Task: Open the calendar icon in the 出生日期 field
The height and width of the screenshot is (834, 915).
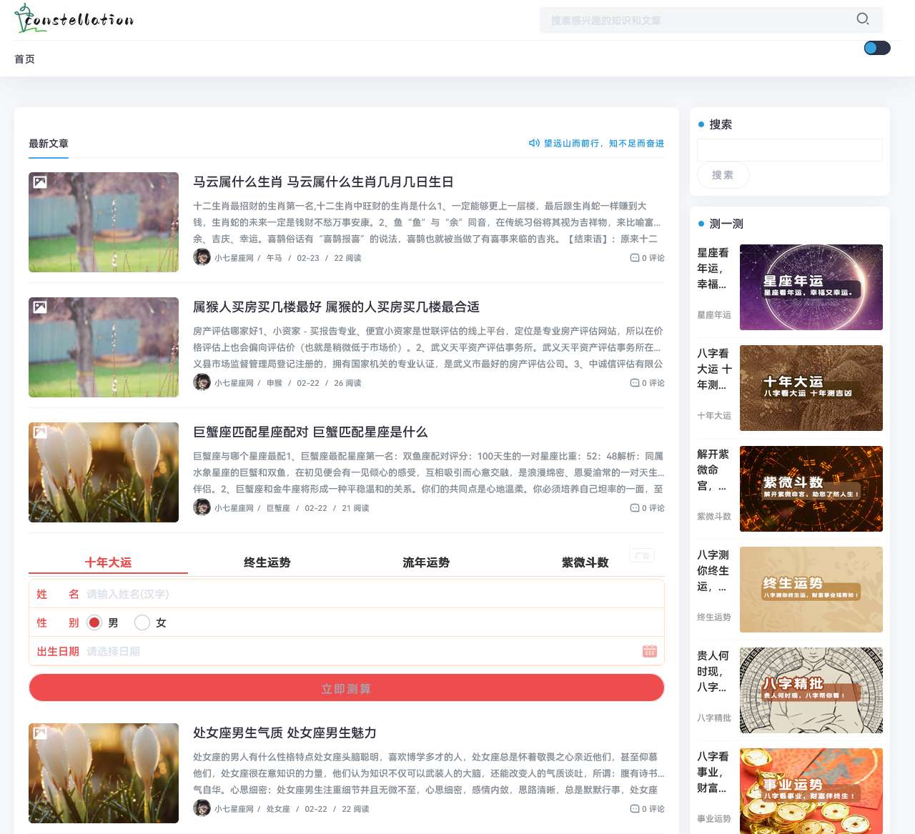Action: (x=650, y=651)
